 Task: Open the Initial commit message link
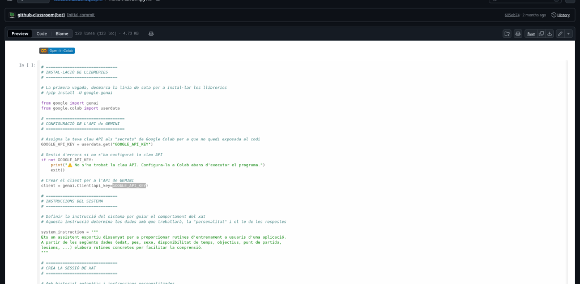click(x=80, y=15)
